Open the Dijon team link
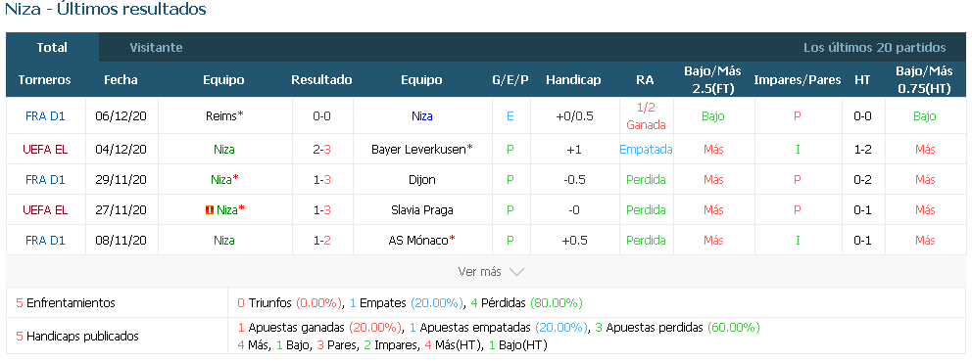 click(x=421, y=179)
